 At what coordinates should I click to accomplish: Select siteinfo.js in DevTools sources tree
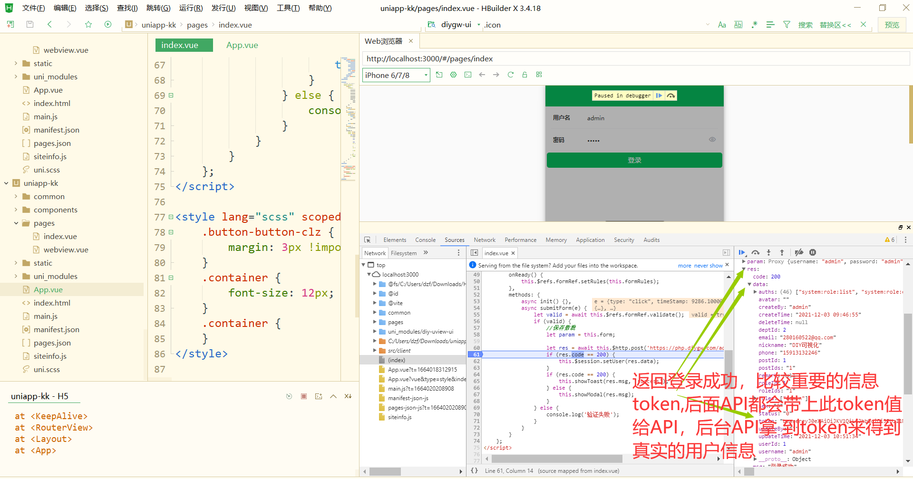pyautogui.click(x=399, y=417)
